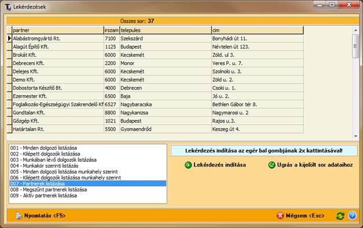363x228 pixels.
Task: Select the Debreceni Kft. partner cell
Action: pyautogui.click(x=58, y=63)
